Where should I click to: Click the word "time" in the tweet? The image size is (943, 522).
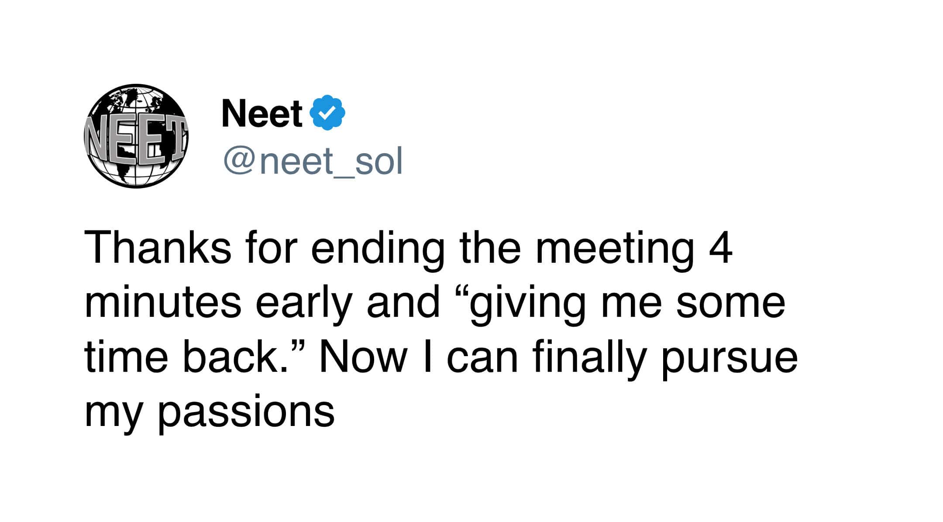(x=126, y=357)
